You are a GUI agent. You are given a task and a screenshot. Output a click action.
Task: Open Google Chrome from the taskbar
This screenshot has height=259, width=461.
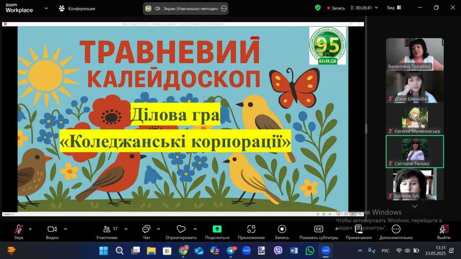[x=183, y=250]
